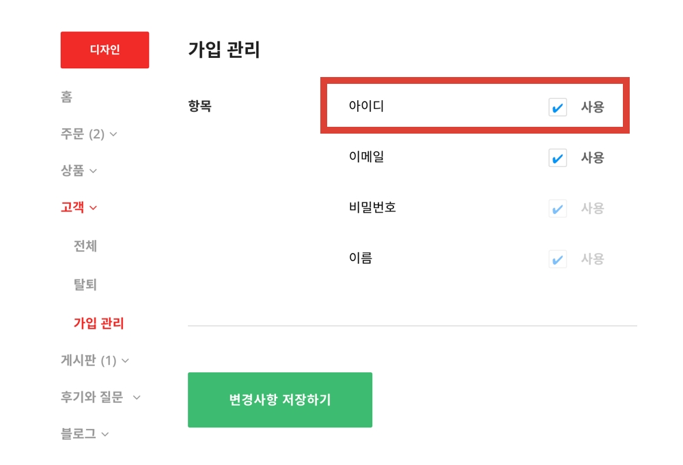Click the disabled 비밀번호 사용 checkbox
This screenshot has height=465, width=683.
pyautogui.click(x=557, y=208)
